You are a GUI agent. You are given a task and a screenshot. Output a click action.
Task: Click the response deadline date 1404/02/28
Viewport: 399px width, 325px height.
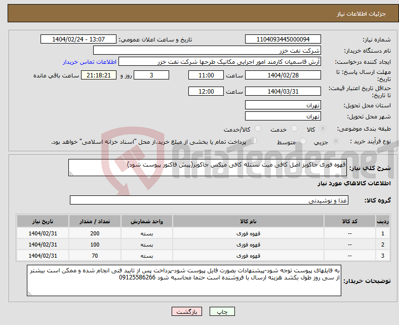pos(283,75)
